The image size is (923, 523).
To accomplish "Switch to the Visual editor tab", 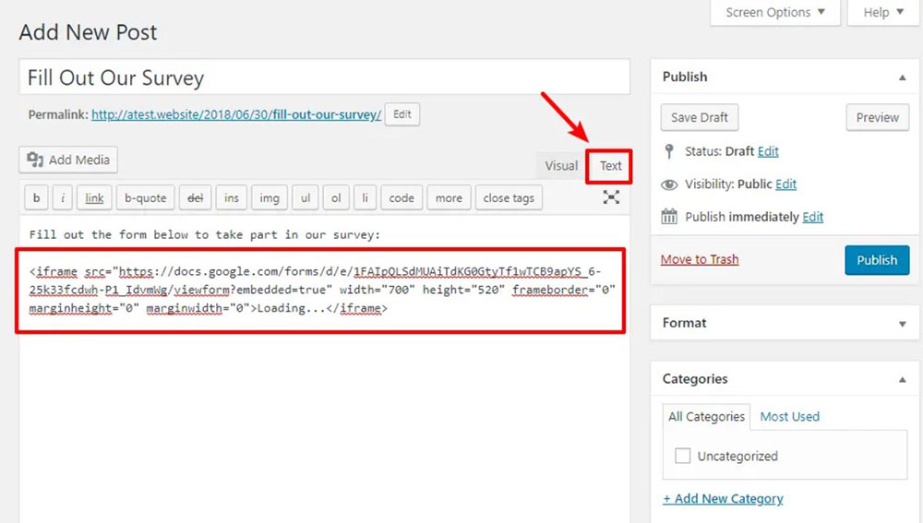I will (560, 166).
